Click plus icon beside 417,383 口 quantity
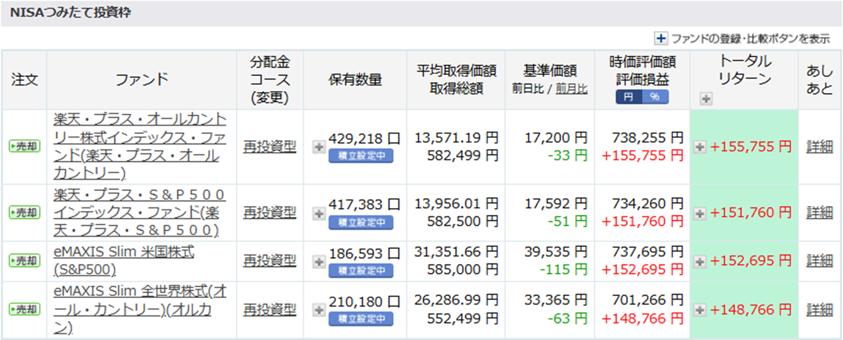 pyautogui.click(x=319, y=213)
